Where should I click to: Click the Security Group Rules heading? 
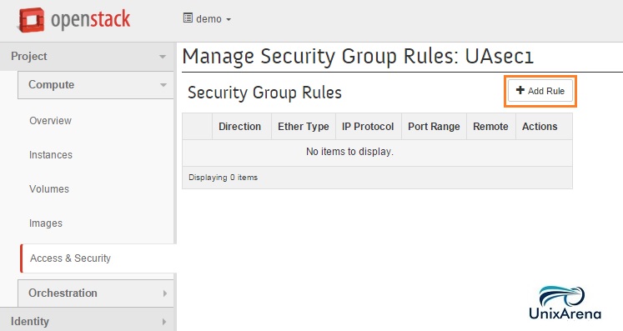[x=264, y=93]
